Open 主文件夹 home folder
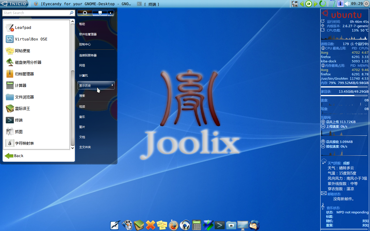This screenshot has height=231, width=370. pyautogui.click(x=96, y=147)
